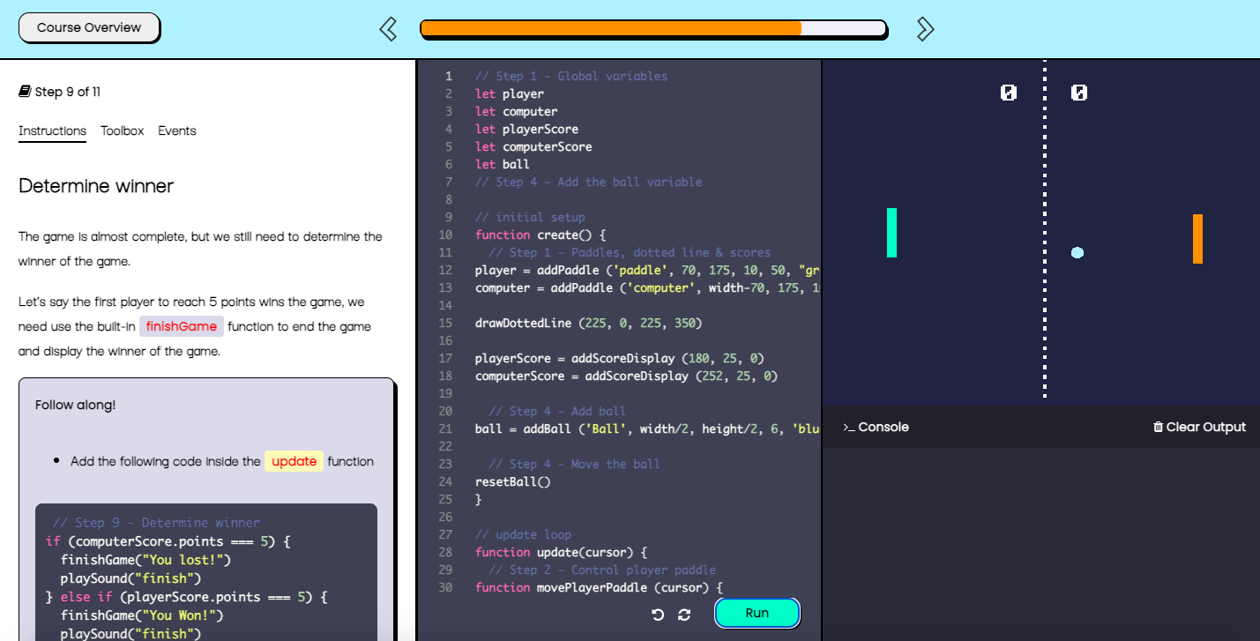Click line number 22 in editor gutter
The width and height of the screenshot is (1260, 641).
point(445,446)
